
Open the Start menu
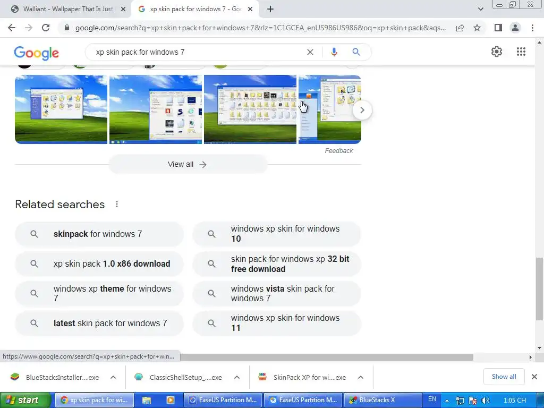coord(25,400)
